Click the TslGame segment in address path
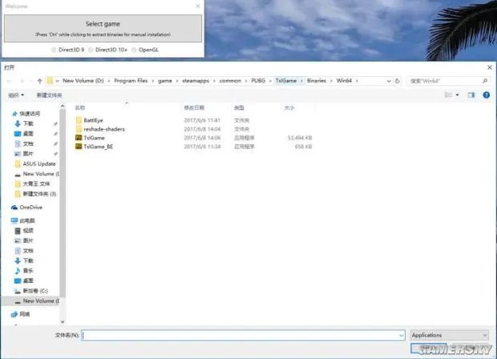This screenshot has width=497, height=359. tap(286, 81)
